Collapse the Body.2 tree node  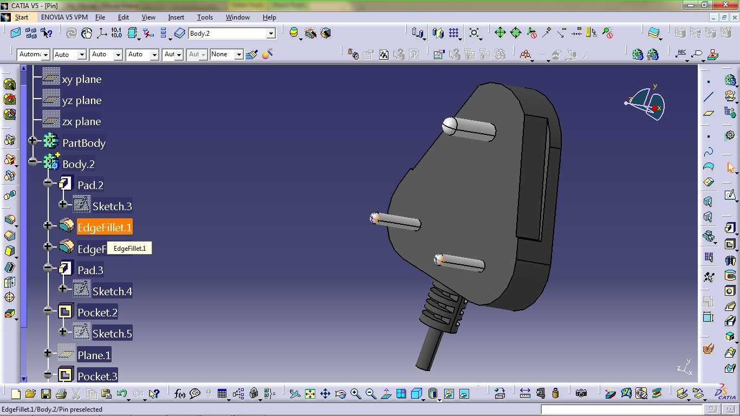click(x=33, y=162)
